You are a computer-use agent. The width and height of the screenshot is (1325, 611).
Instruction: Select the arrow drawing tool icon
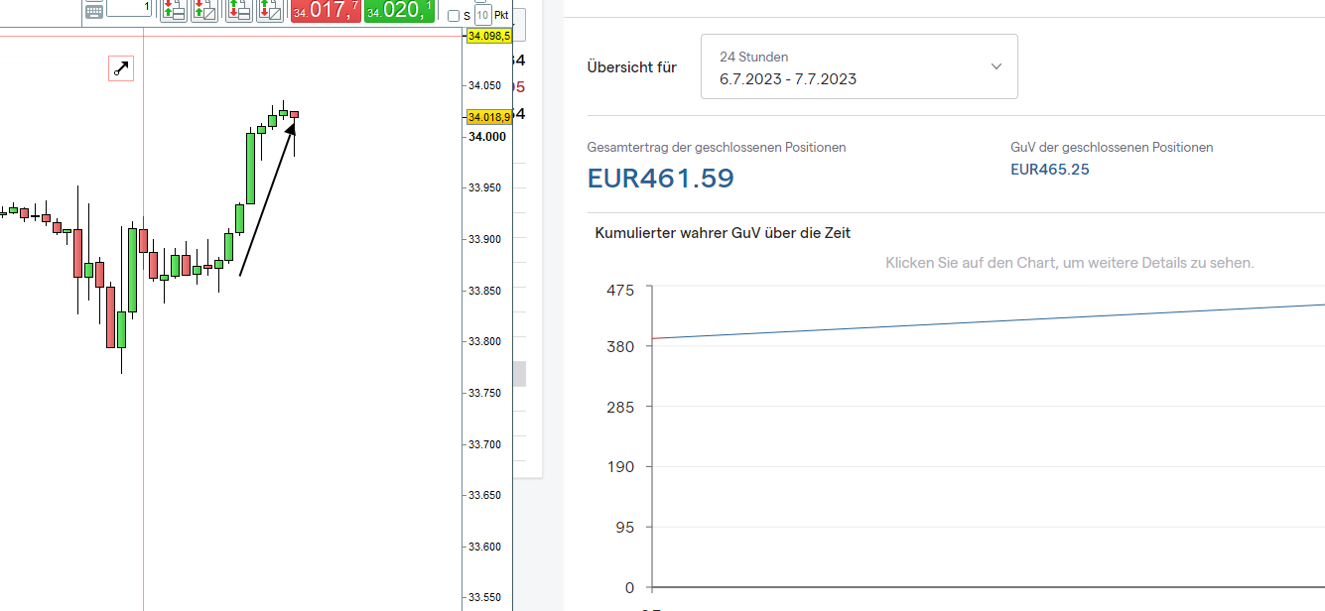coord(120,68)
